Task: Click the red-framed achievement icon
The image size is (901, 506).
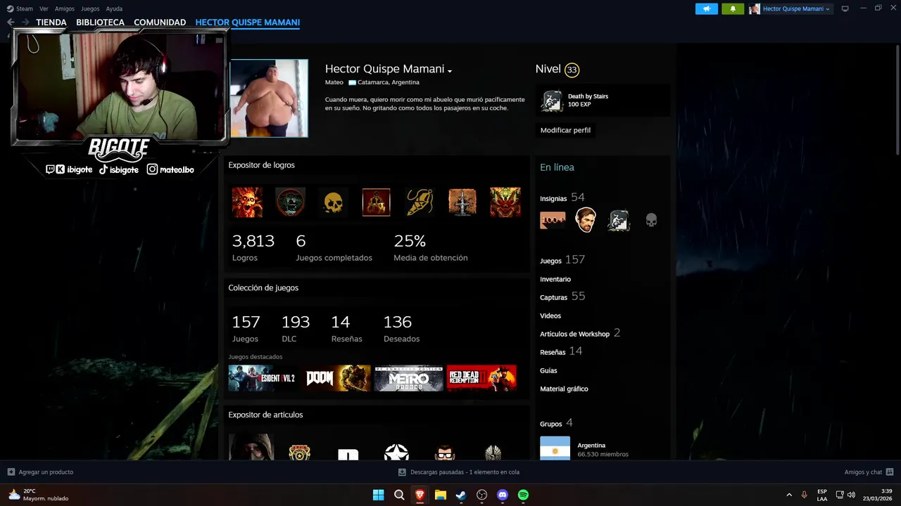Action: 376,202
